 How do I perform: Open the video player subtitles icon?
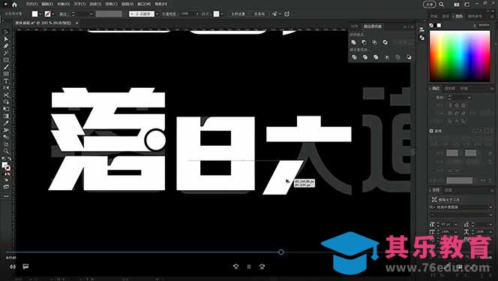[x=25, y=267]
